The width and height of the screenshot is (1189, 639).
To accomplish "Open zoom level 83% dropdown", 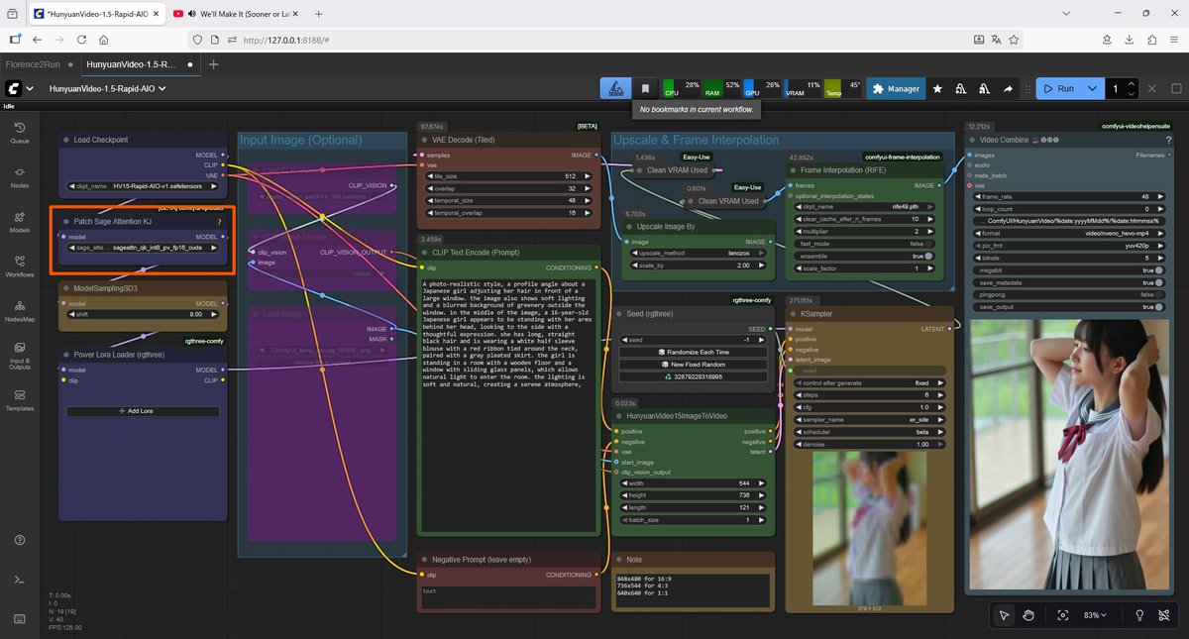I will pos(1096,615).
